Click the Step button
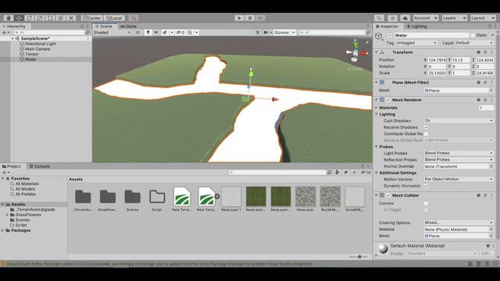The image size is (500, 281). (260, 18)
